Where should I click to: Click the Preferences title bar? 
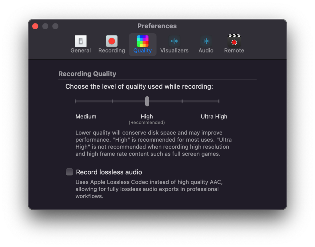[x=157, y=26]
